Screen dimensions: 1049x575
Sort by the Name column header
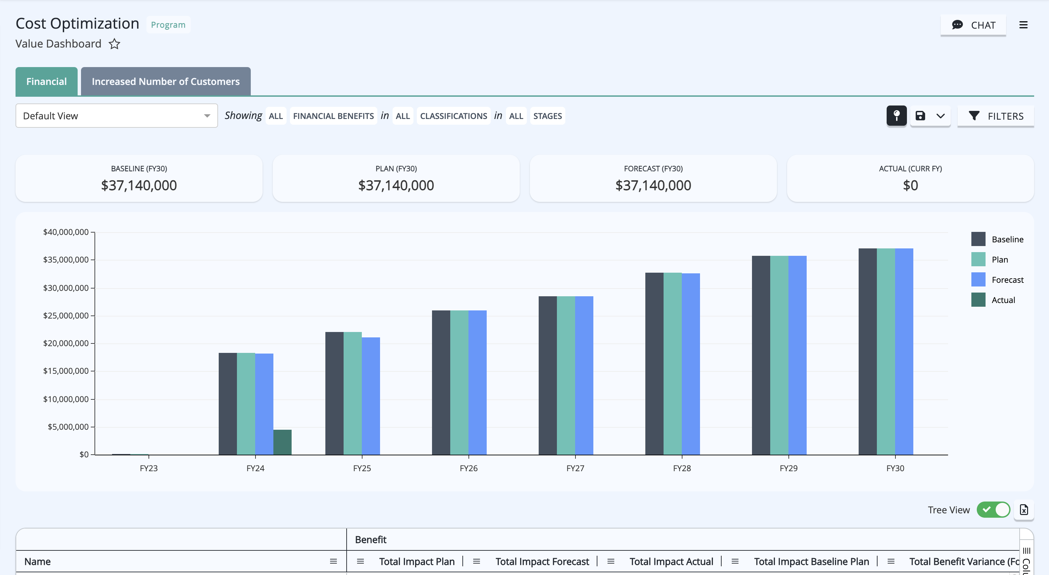[x=37, y=562]
